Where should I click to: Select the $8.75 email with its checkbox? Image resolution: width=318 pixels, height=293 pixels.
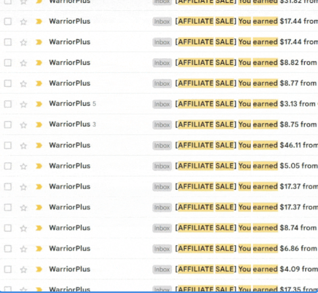pyautogui.click(x=8, y=125)
